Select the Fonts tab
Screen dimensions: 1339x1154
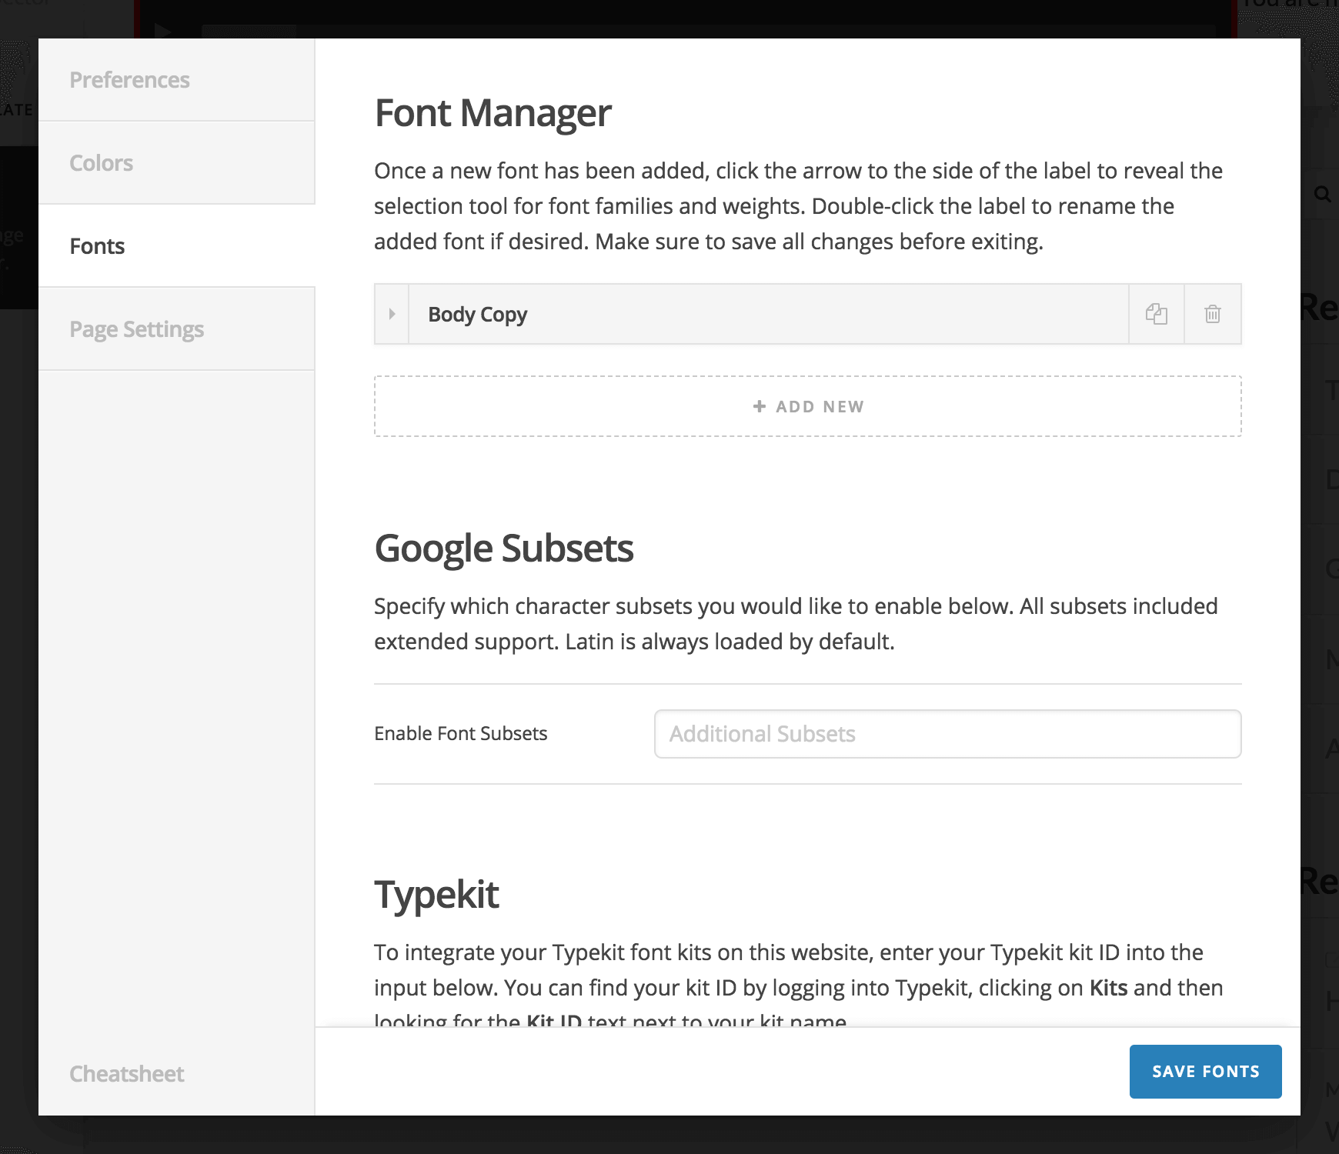tap(97, 246)
